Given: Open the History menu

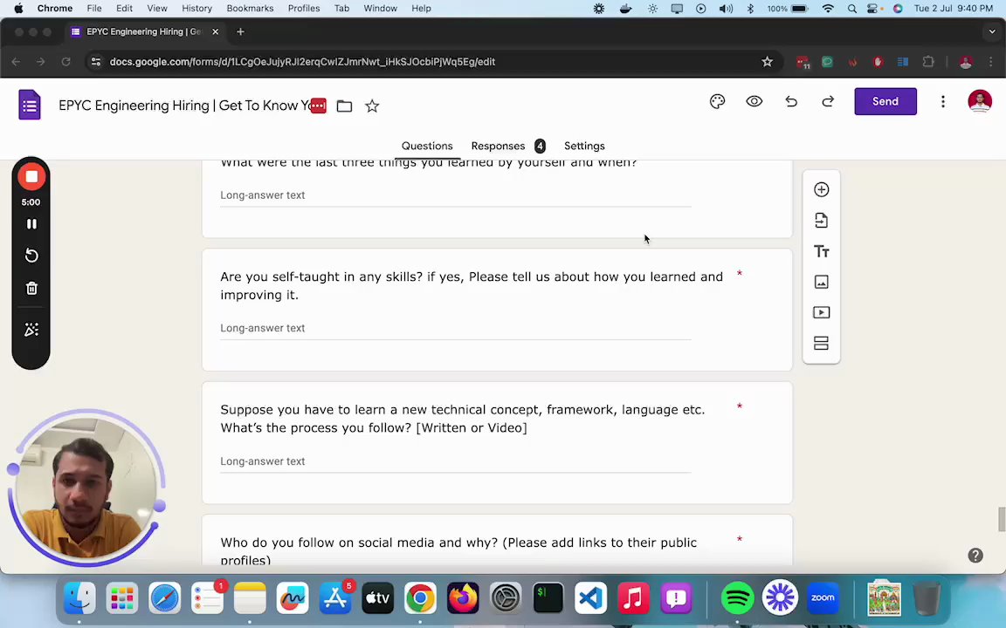Looking at the screenshot, I should pos(197,9).
